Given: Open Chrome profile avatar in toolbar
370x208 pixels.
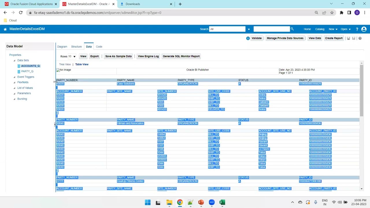Looking at the screenshot, I should point(357,13).
